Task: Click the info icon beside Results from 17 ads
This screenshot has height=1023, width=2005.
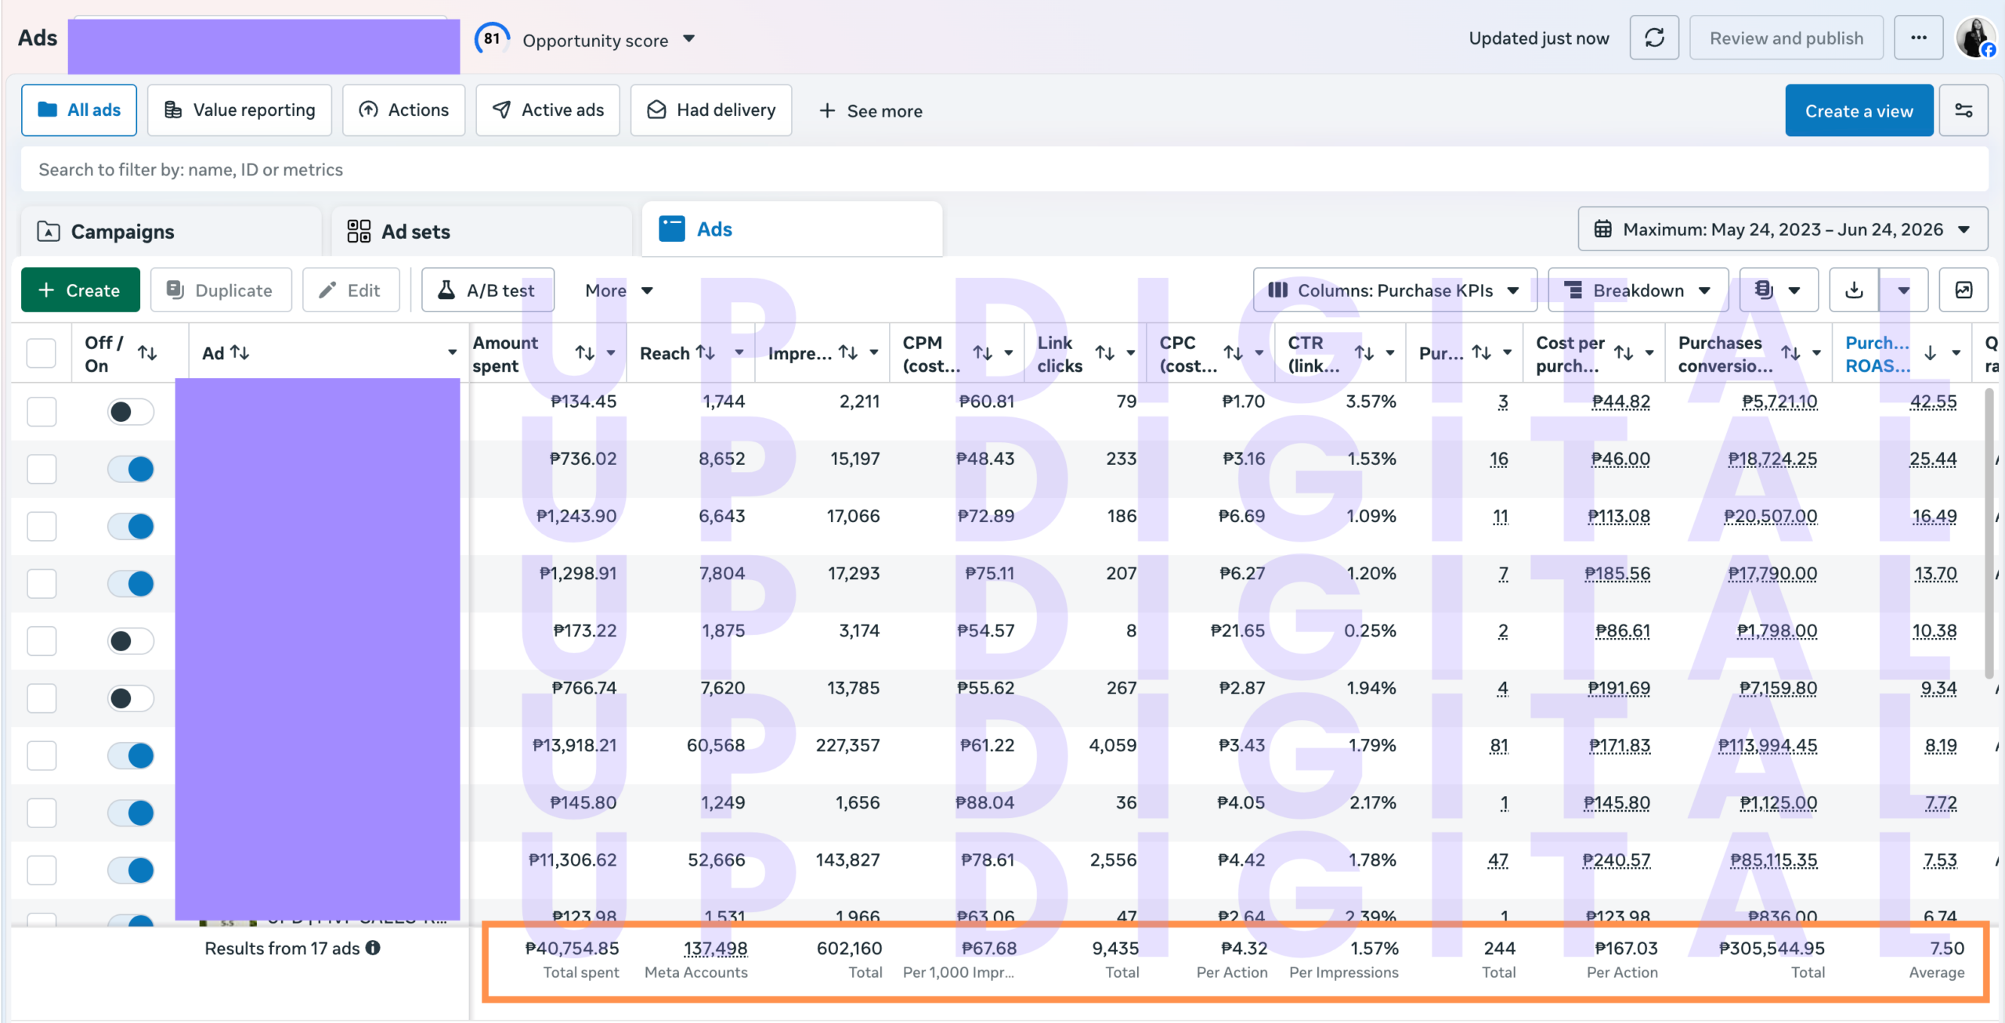Action: [x=373, y=948]
